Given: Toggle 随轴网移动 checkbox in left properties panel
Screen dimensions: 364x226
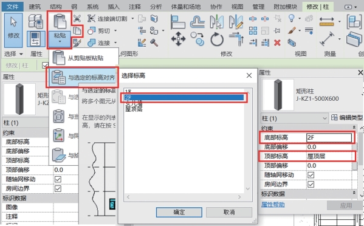Looking at the screenshot, I should coord(58,179).
